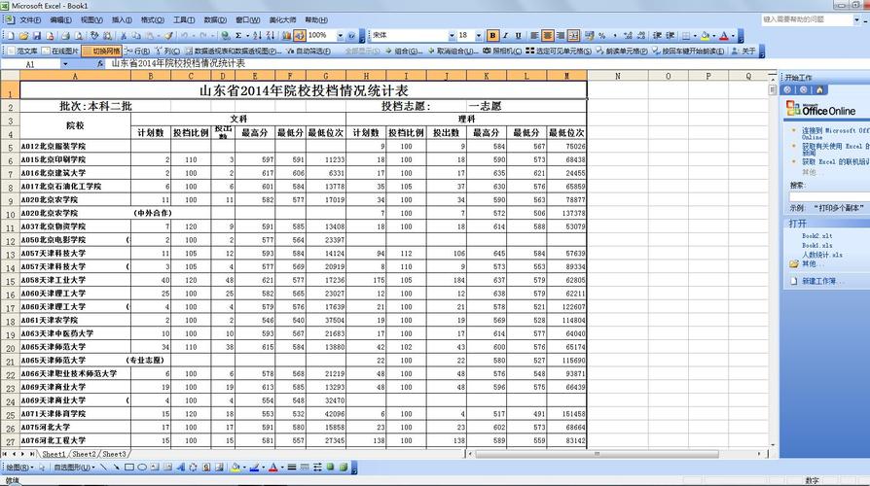The height and width of the screenshot is (486, 870).
Task: Open the 文件 File menu
Action: point(30,20)
